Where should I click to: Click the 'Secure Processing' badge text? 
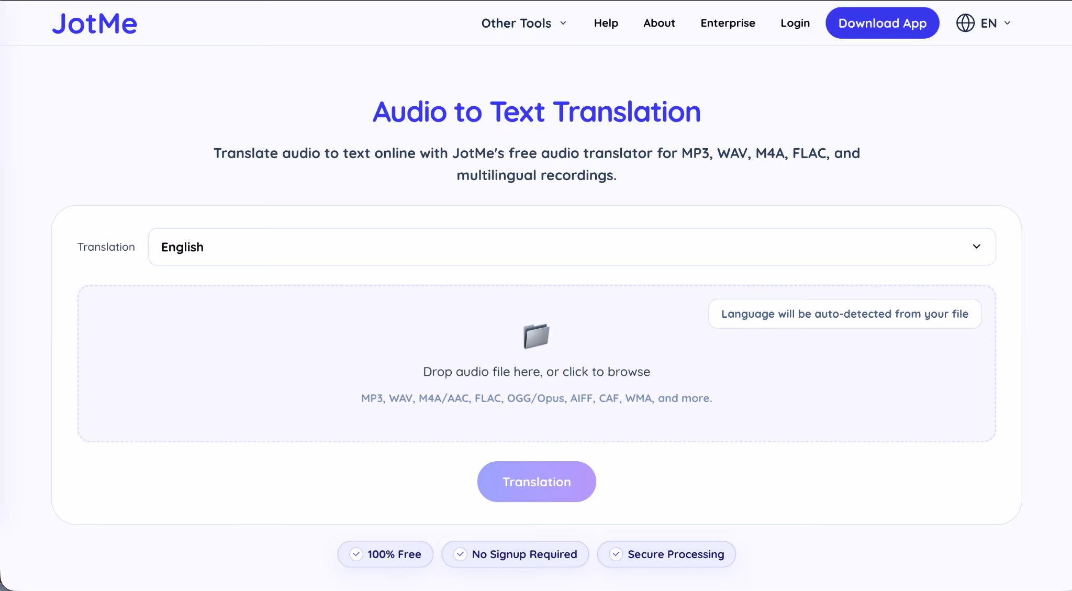click(x=676, y=554)
